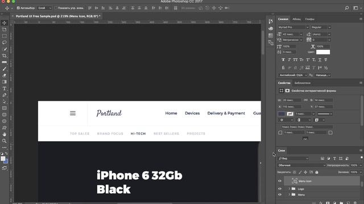Select the Pen tool
This screenshot has width=364, height=204.
pos(4,95)
